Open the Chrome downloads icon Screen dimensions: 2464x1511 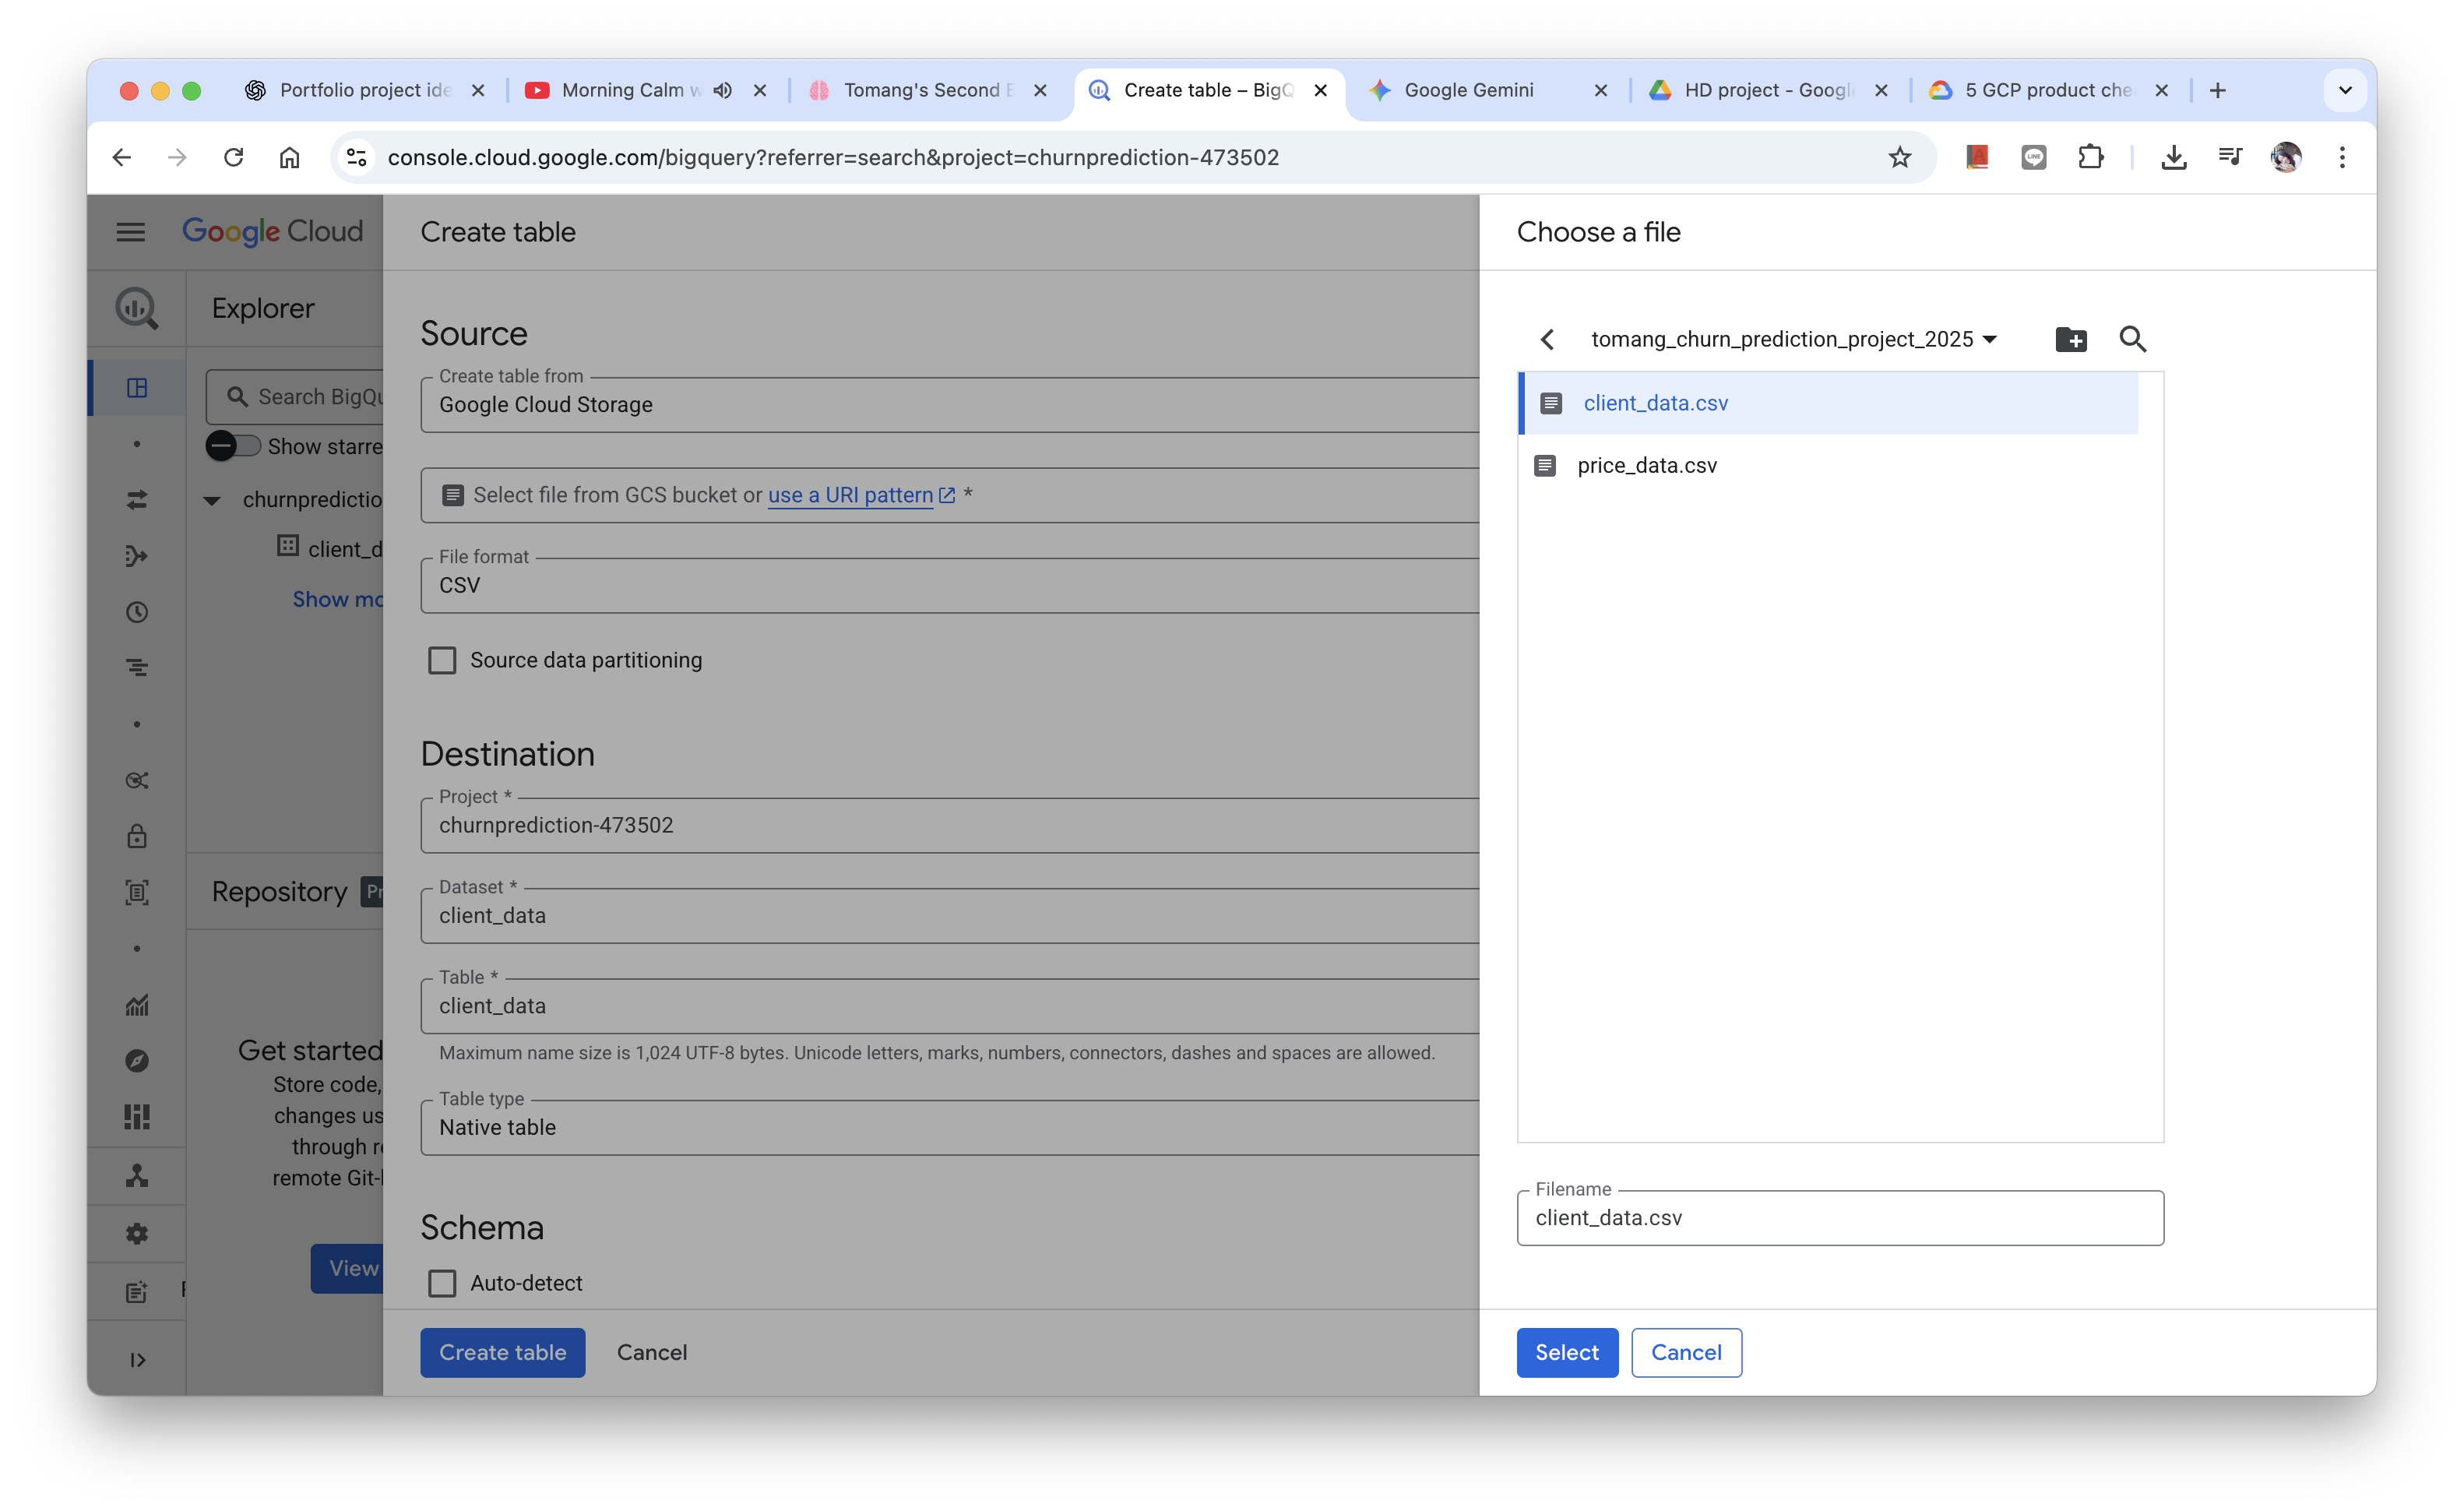(x=2173, y=157)
